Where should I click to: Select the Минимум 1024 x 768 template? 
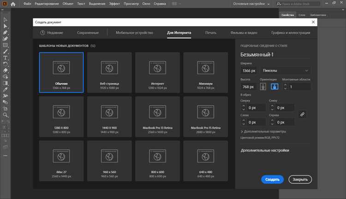tap(206, 72)
